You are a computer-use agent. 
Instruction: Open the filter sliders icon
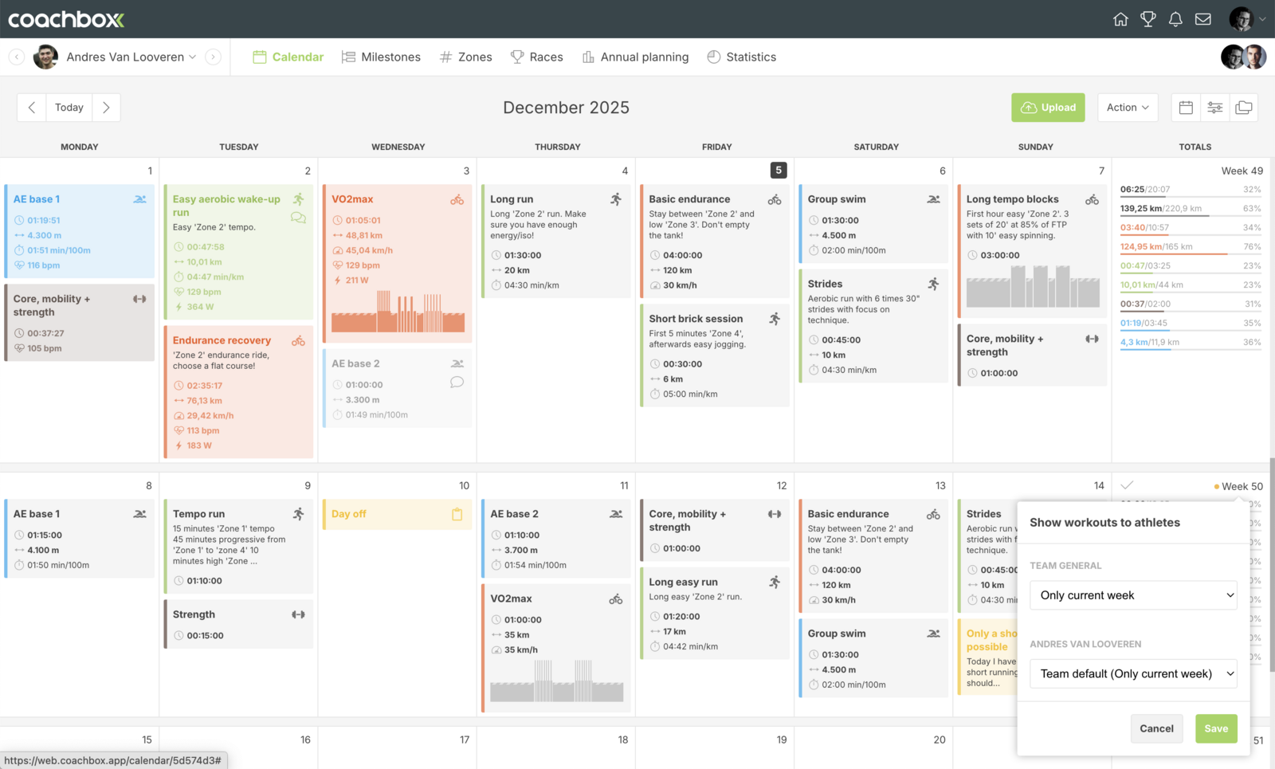(1214, 108)
